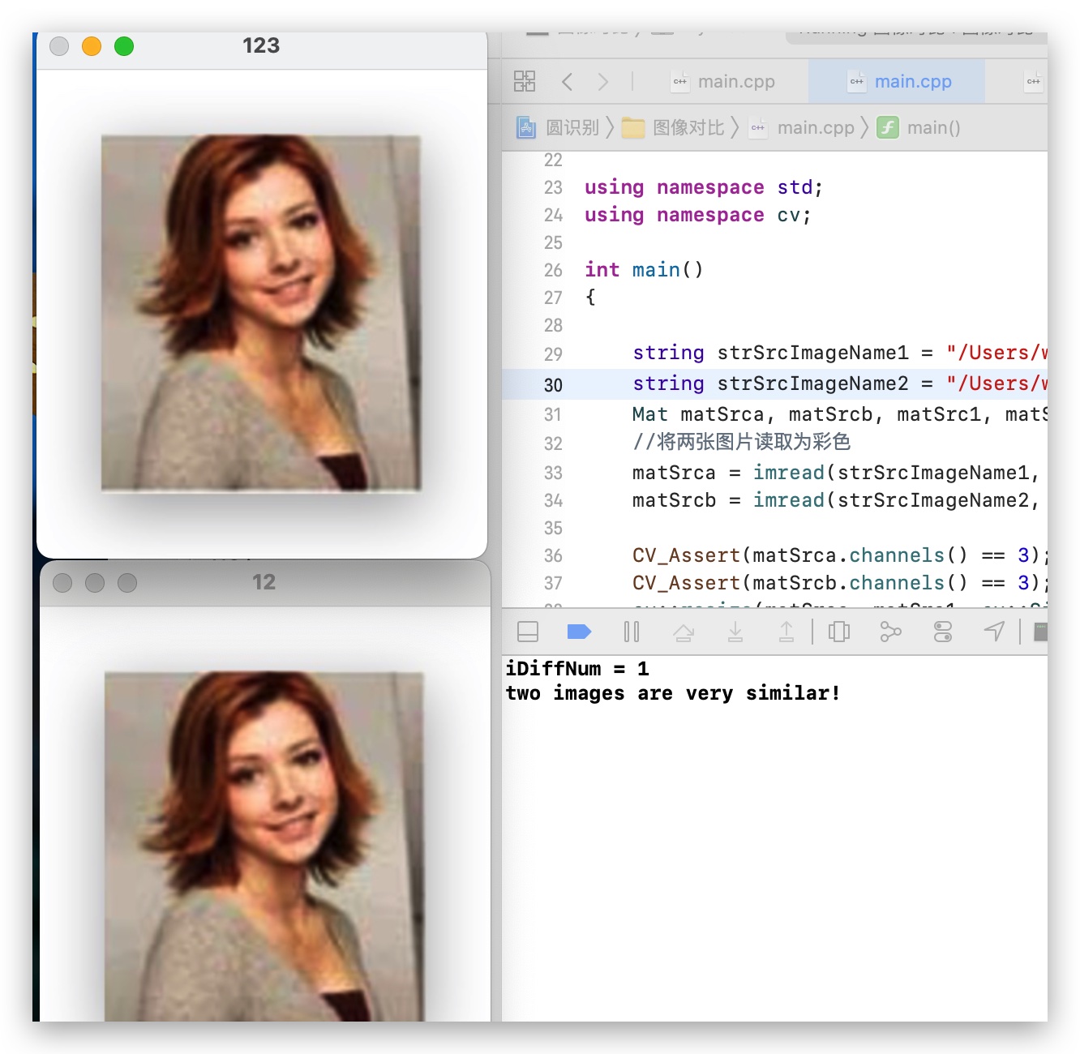
Task: Toggle breakpoints activation in the debug bar
Action: coord(579,632)
